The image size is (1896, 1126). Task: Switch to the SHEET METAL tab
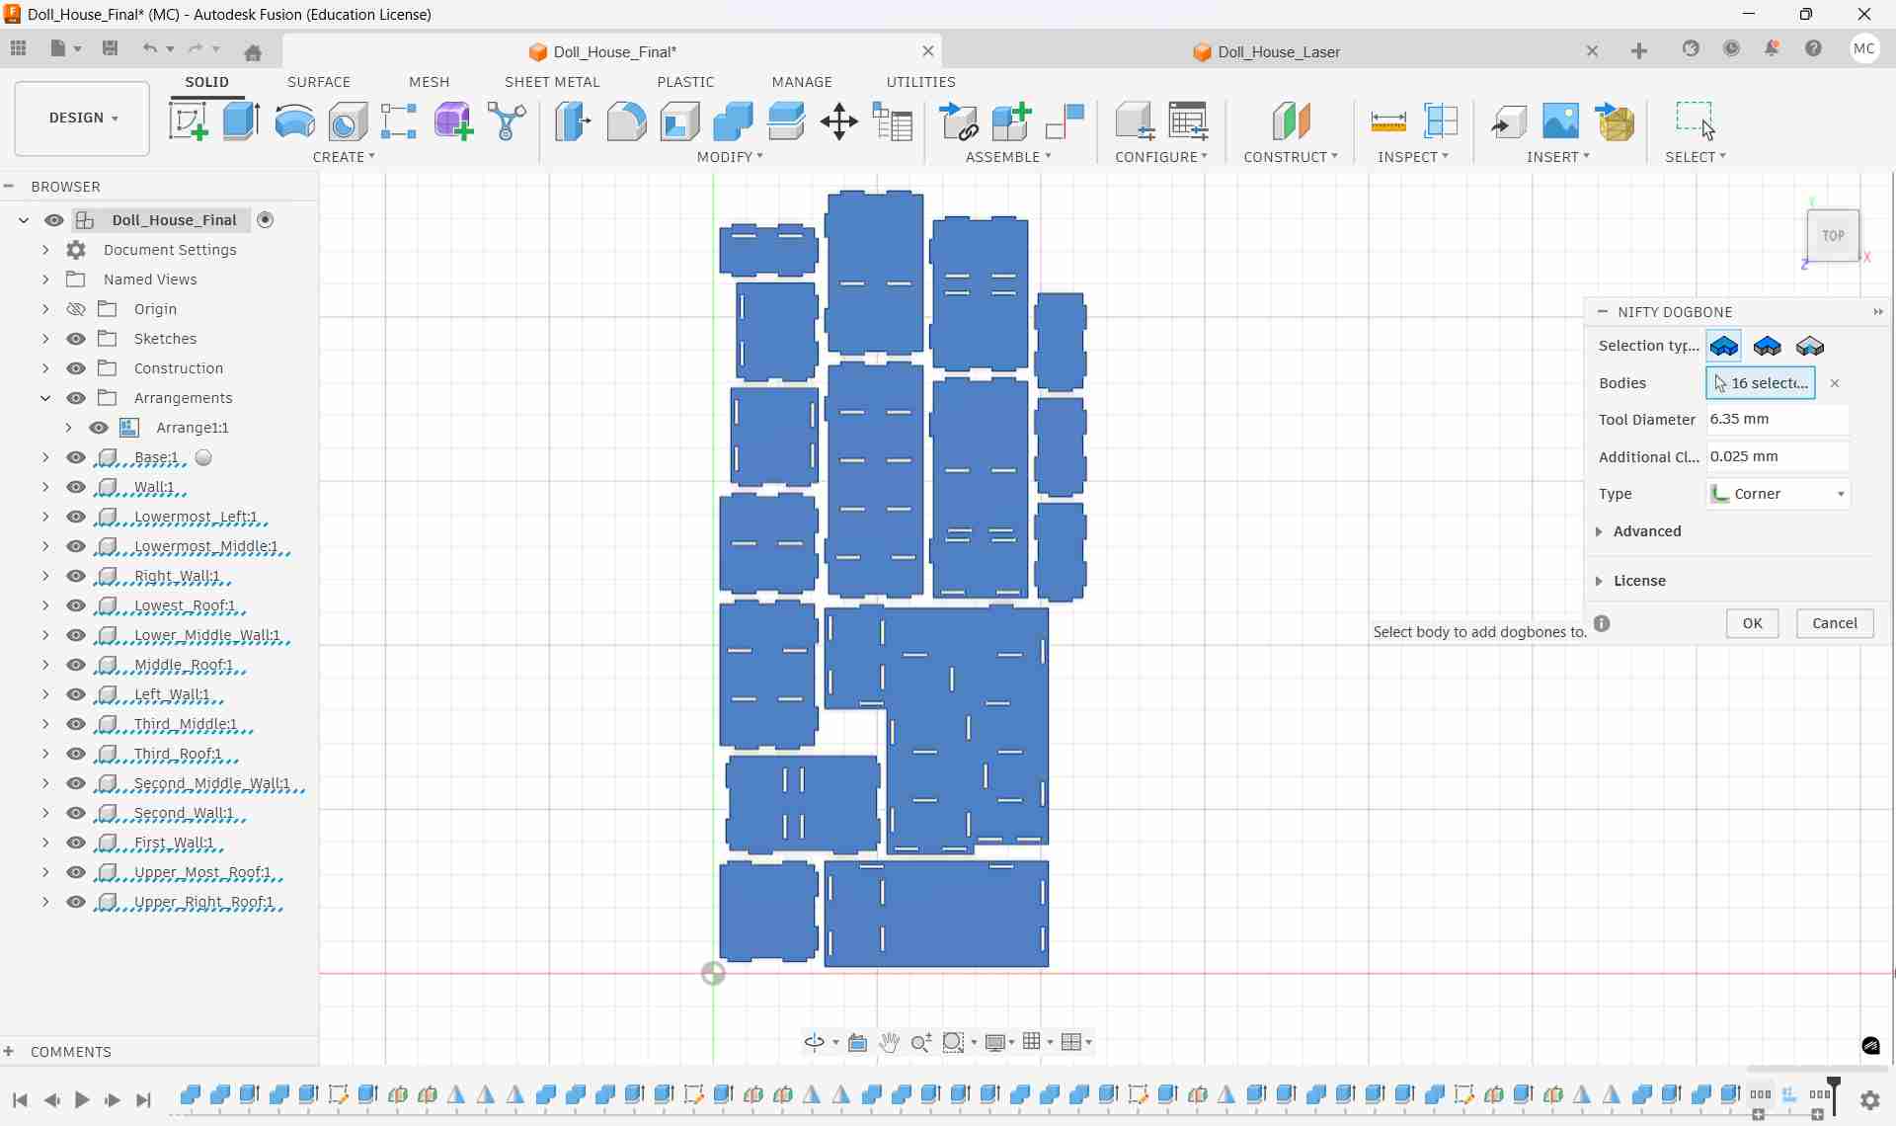(553, 82)
